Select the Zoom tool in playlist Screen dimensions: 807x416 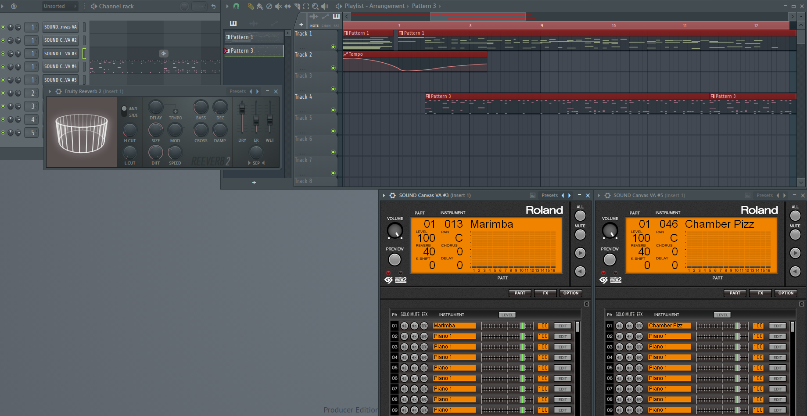[x=315, y=6]
